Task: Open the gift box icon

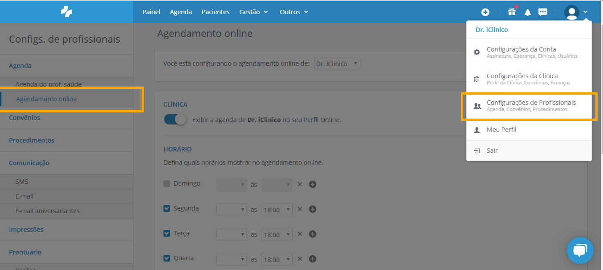Action: click(512, 12)
